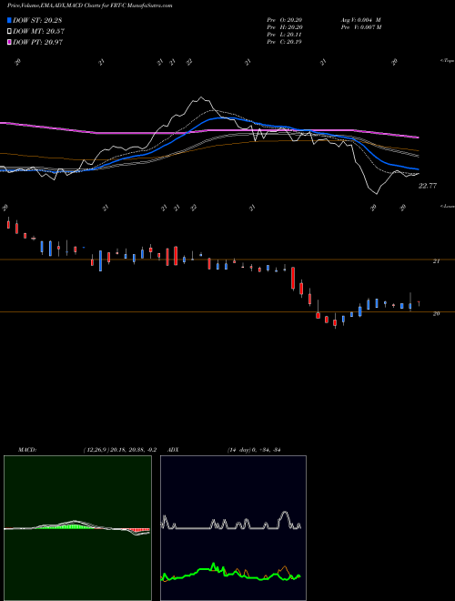Image resolution: width=455 pixels, height=601 pixels.
Task: Click the last candlestick at far right
Action: pos(419,303)
